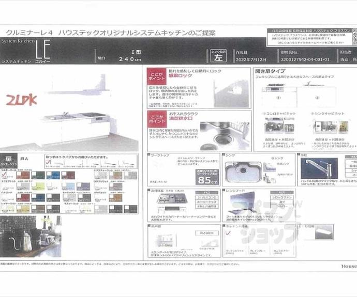
Task: Select the bright blue door color swatch
Action: 53,176
